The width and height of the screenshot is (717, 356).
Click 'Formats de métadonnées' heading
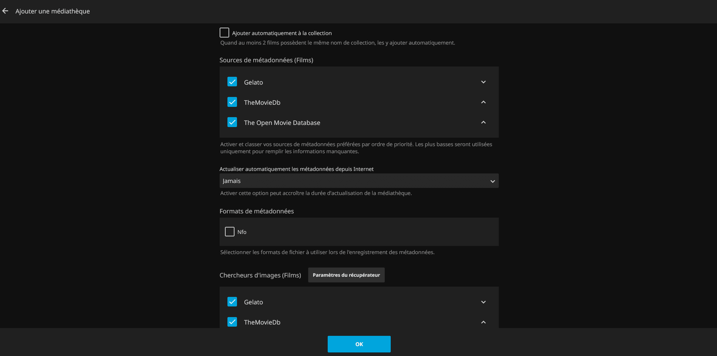(x=257, y=211)
